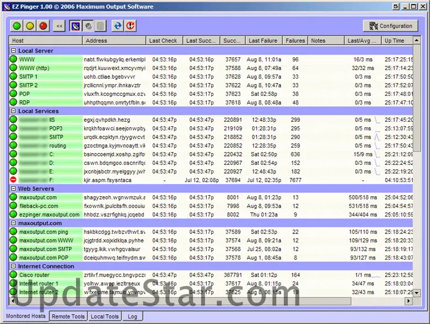430x324 pixels.
Task: Click the status icon for maxoutput.com SMTP
Action: coord(13,249)
